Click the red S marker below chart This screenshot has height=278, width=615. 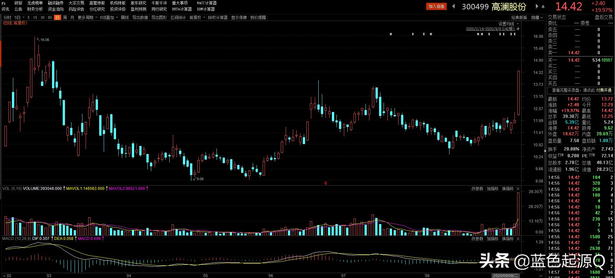tap(326, 183)
